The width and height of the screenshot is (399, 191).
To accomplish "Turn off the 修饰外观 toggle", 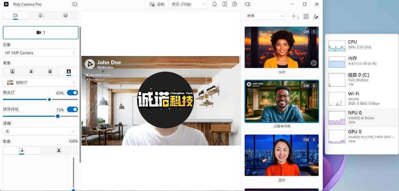I will [72, 109].
